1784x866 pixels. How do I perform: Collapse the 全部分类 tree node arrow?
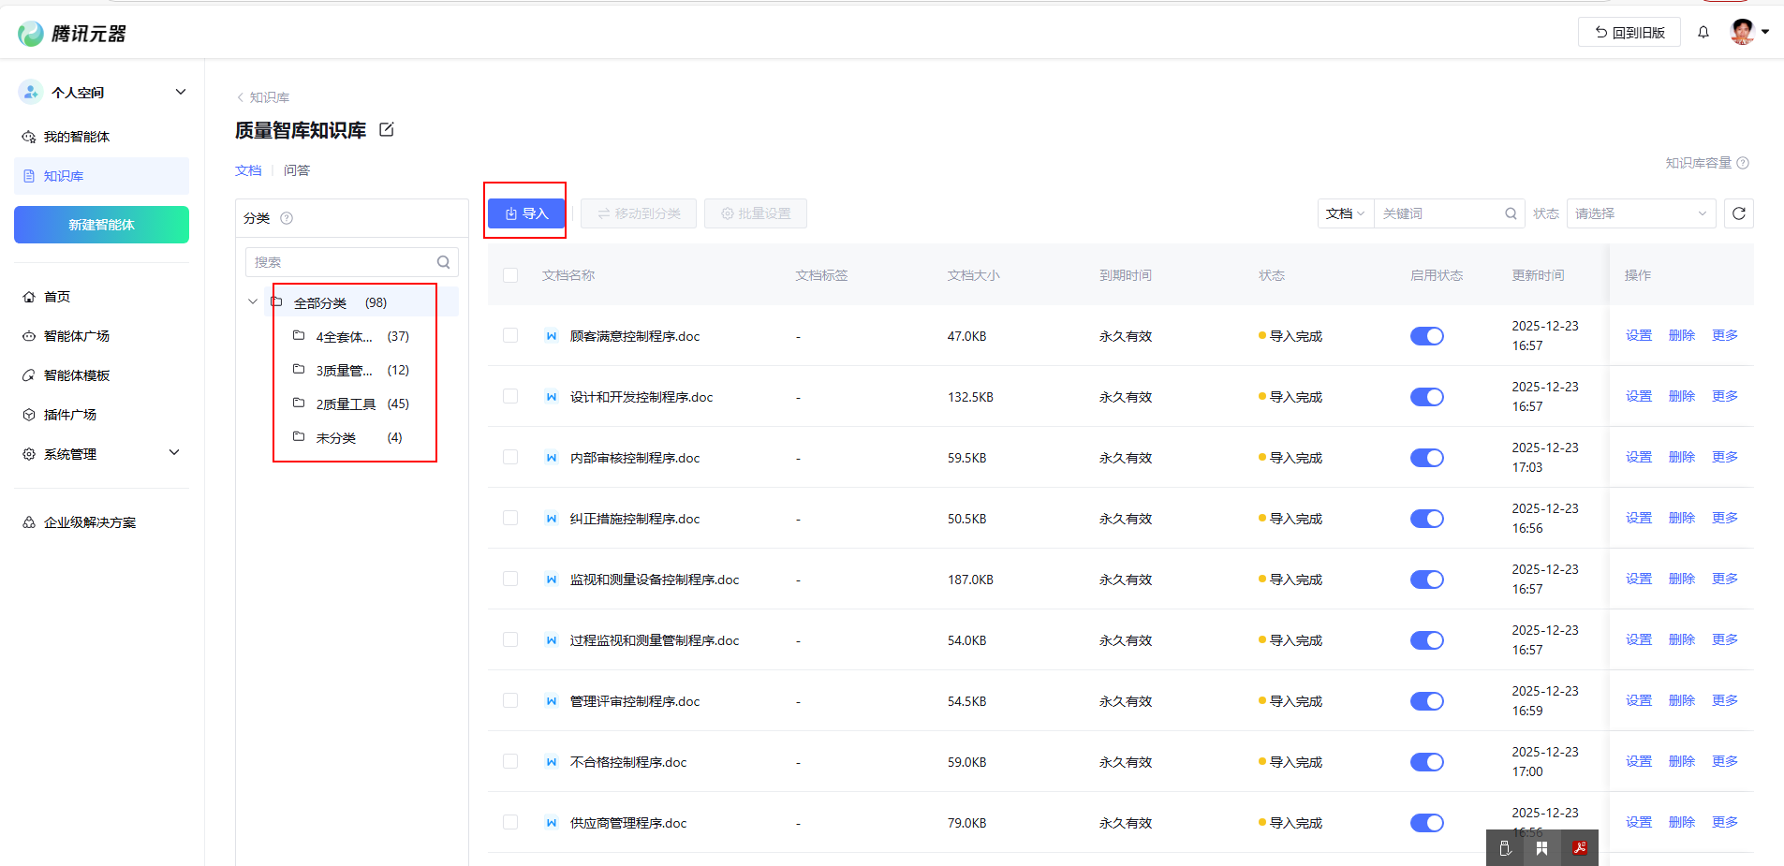253,301
